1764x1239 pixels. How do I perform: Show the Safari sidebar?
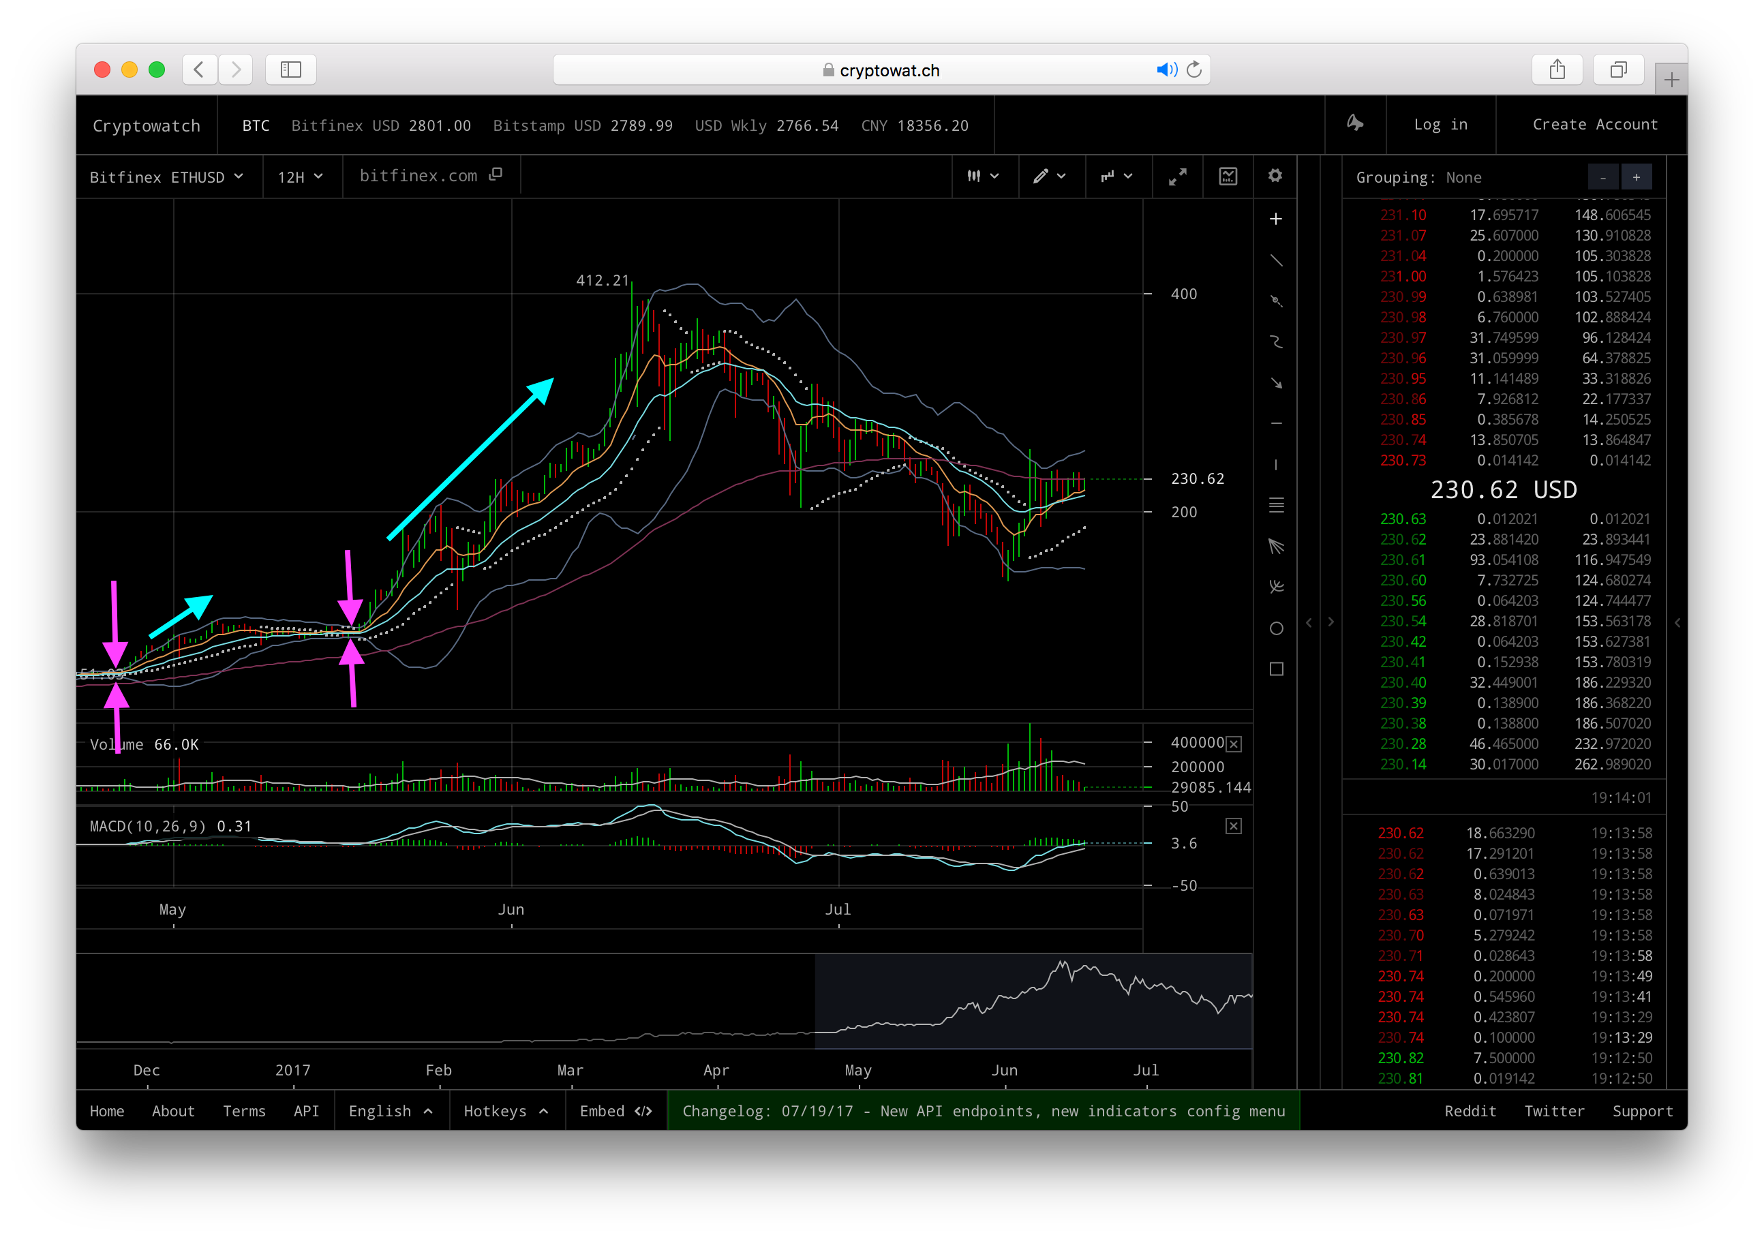(290, 70)
